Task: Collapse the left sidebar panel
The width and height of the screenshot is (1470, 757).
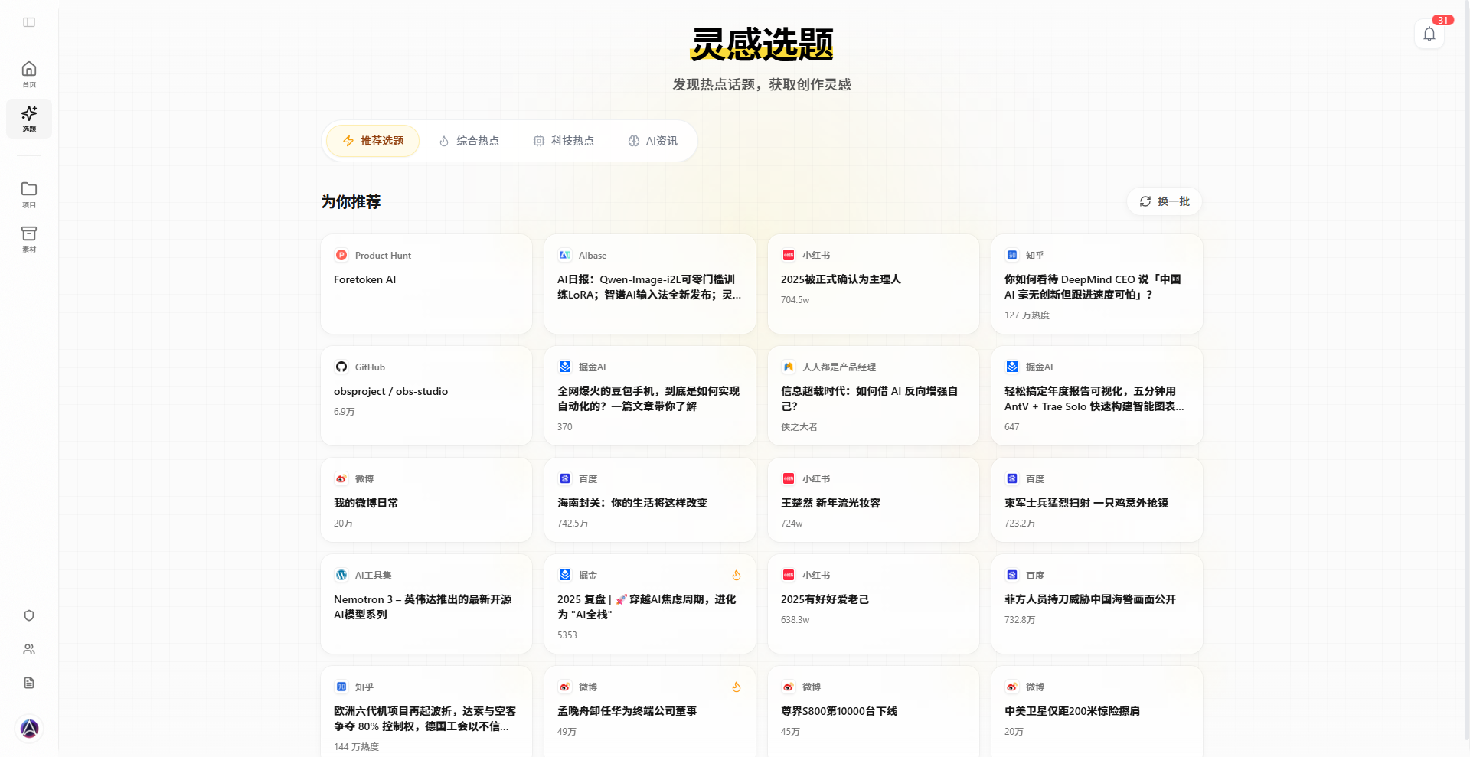Action: (x=29, y=21)
